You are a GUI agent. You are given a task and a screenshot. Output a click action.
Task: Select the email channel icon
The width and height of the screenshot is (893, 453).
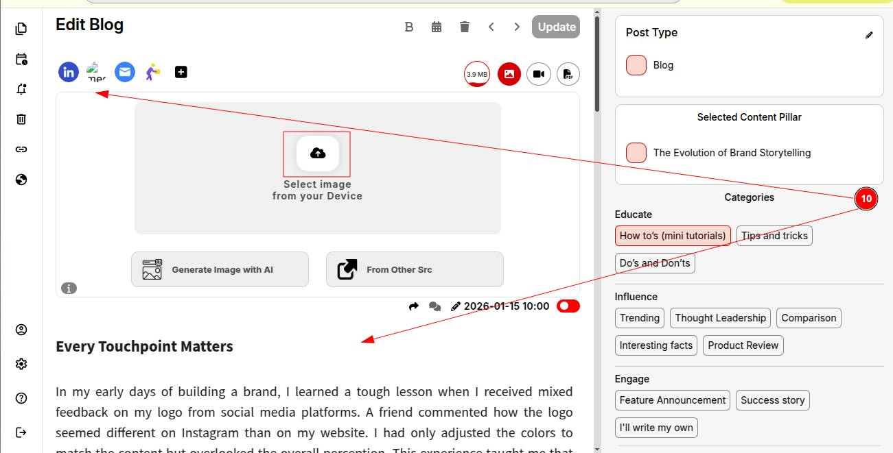coord(124,72)
